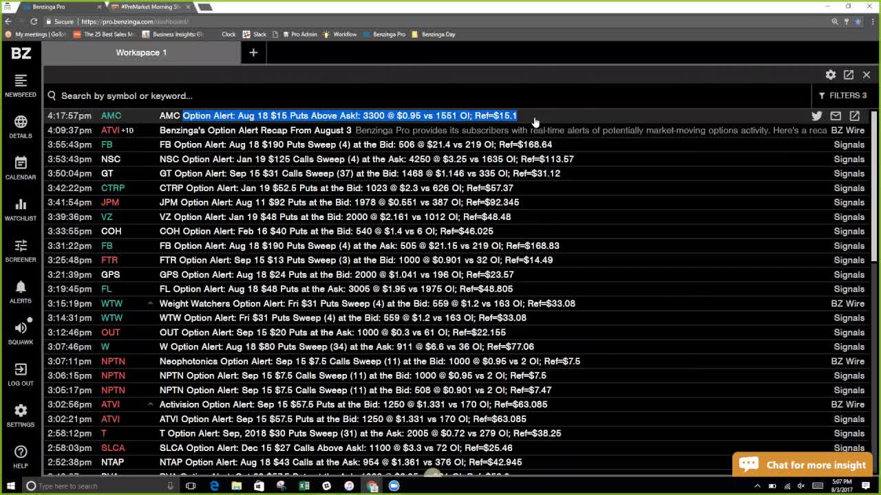Open Chat for more insight button
This screenshot has height=495, width=881.
pyautogui.click(x=803, y=465)
